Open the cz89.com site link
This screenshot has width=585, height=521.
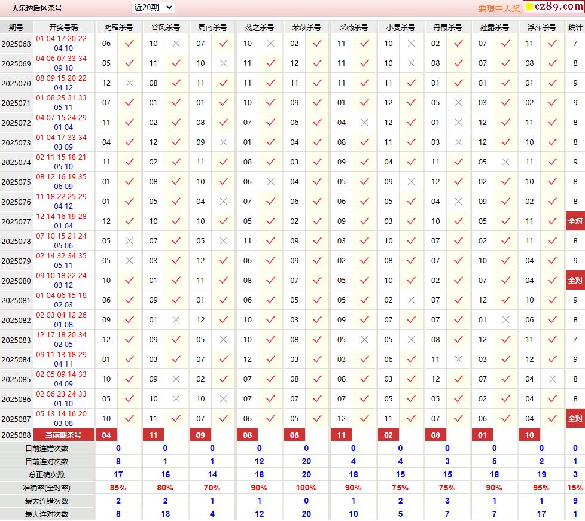coord(554,7)
